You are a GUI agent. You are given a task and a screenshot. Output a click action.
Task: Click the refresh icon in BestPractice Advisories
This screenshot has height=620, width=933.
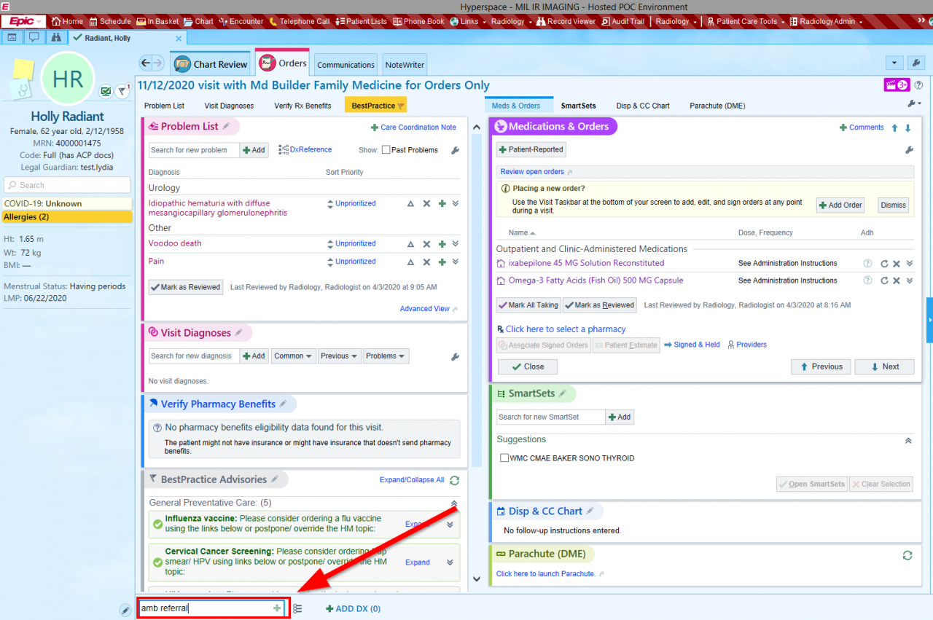455,480
